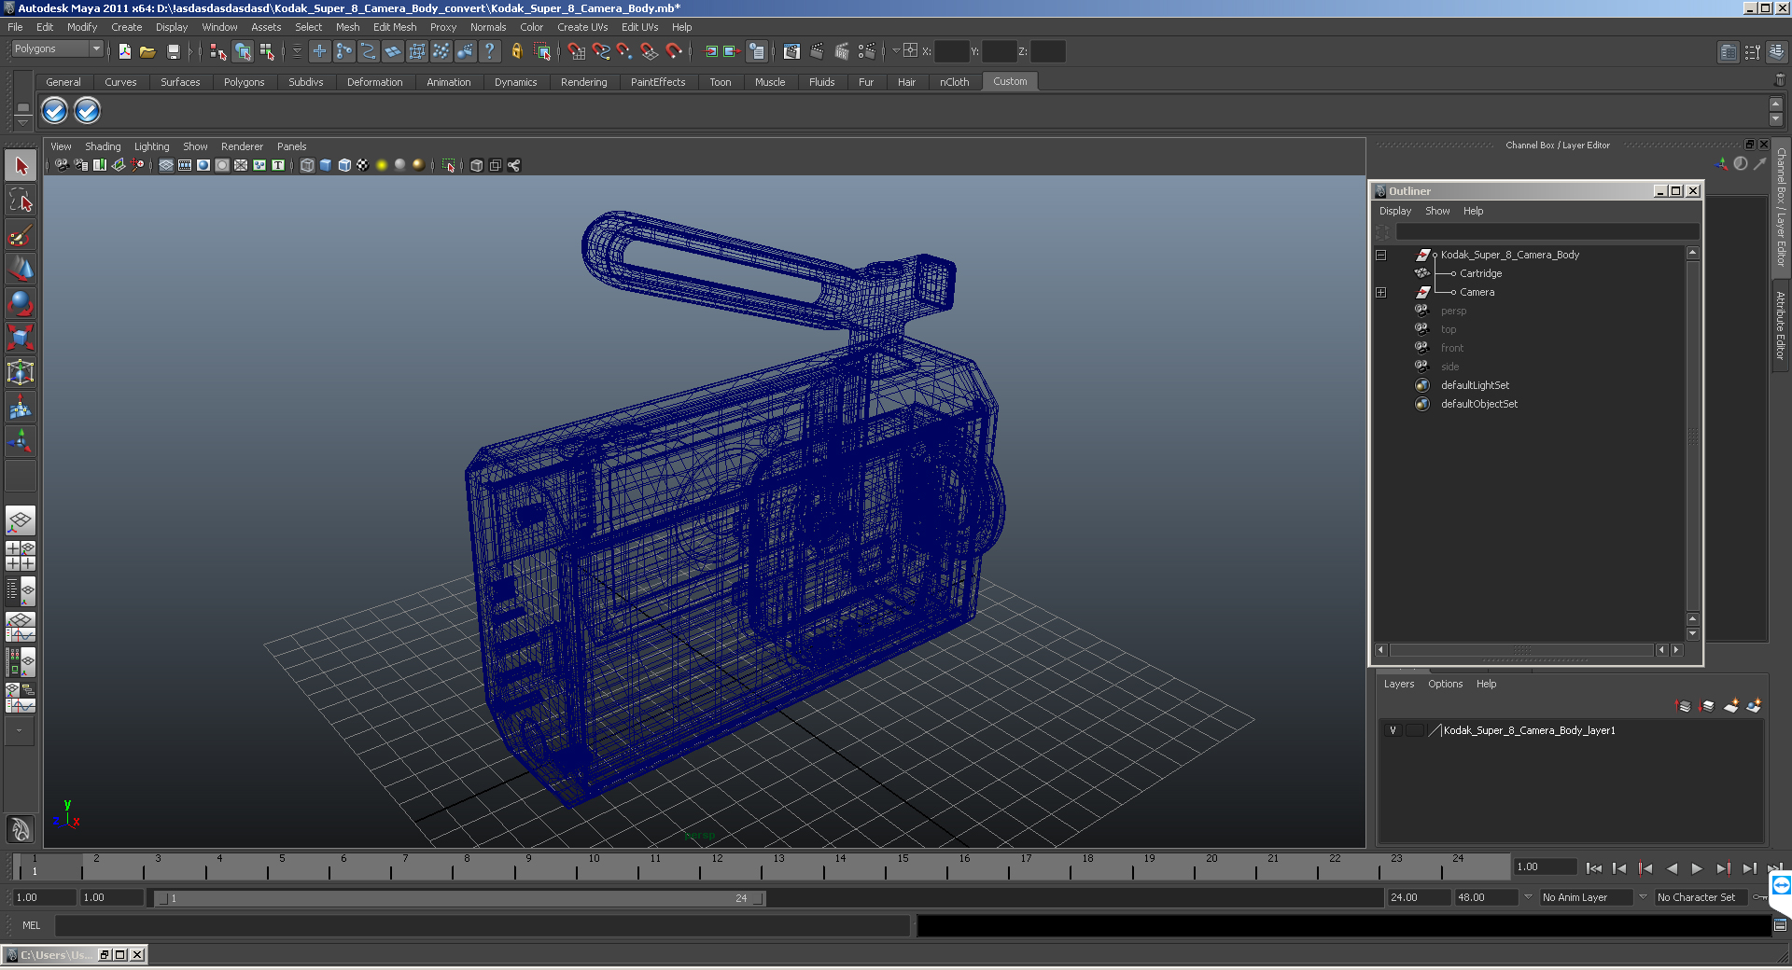Screen dimensions: 1792x970
Task: Toggle layer visibility V box
Action: 1393,730
